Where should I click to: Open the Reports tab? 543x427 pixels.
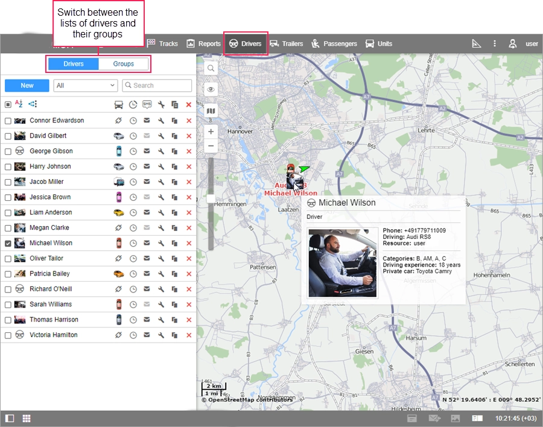coord(204,43)
